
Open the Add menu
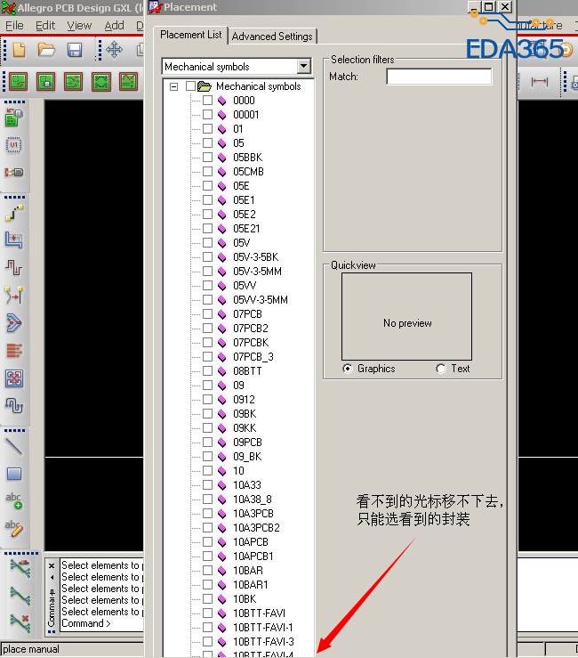point(114,26)
